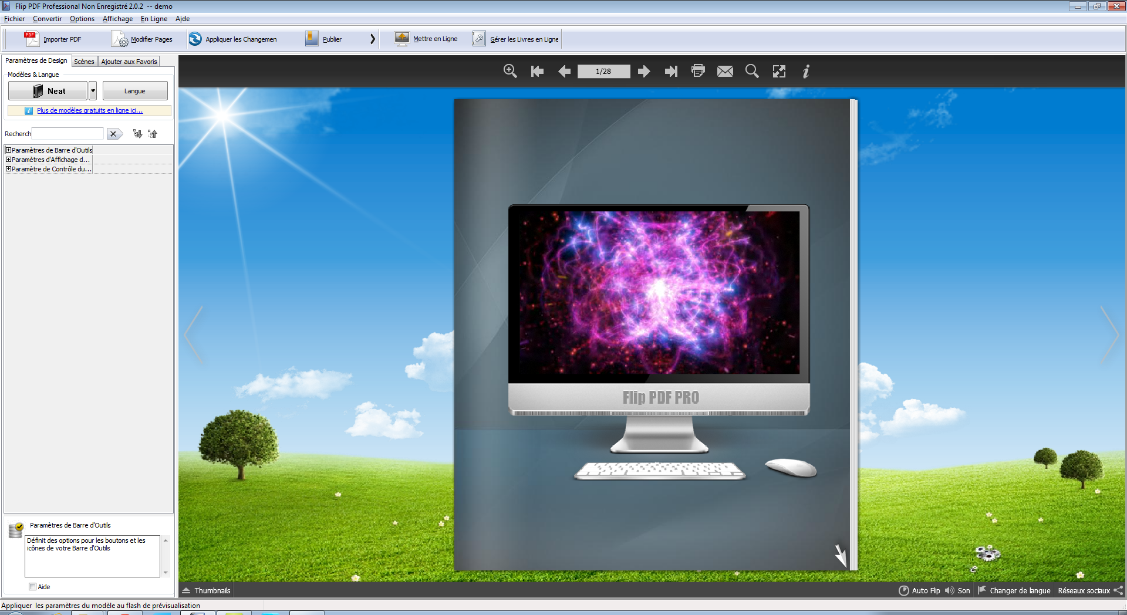Flip to previous page with left side arrow
This screenshot has height=615, width=1127.
pos(194,334)
